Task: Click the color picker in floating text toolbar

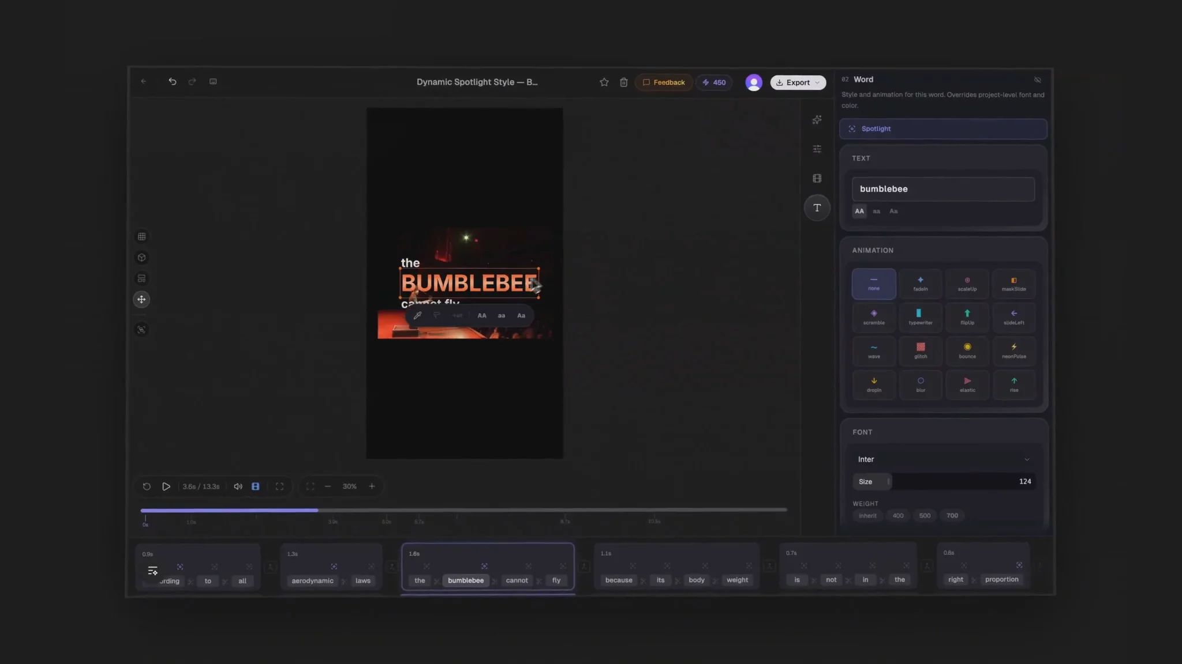Action: 417,316
